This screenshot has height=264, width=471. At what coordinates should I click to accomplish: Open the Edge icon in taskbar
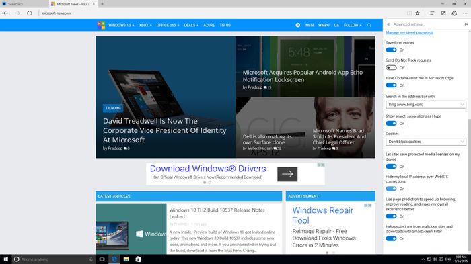coord(114,259)
